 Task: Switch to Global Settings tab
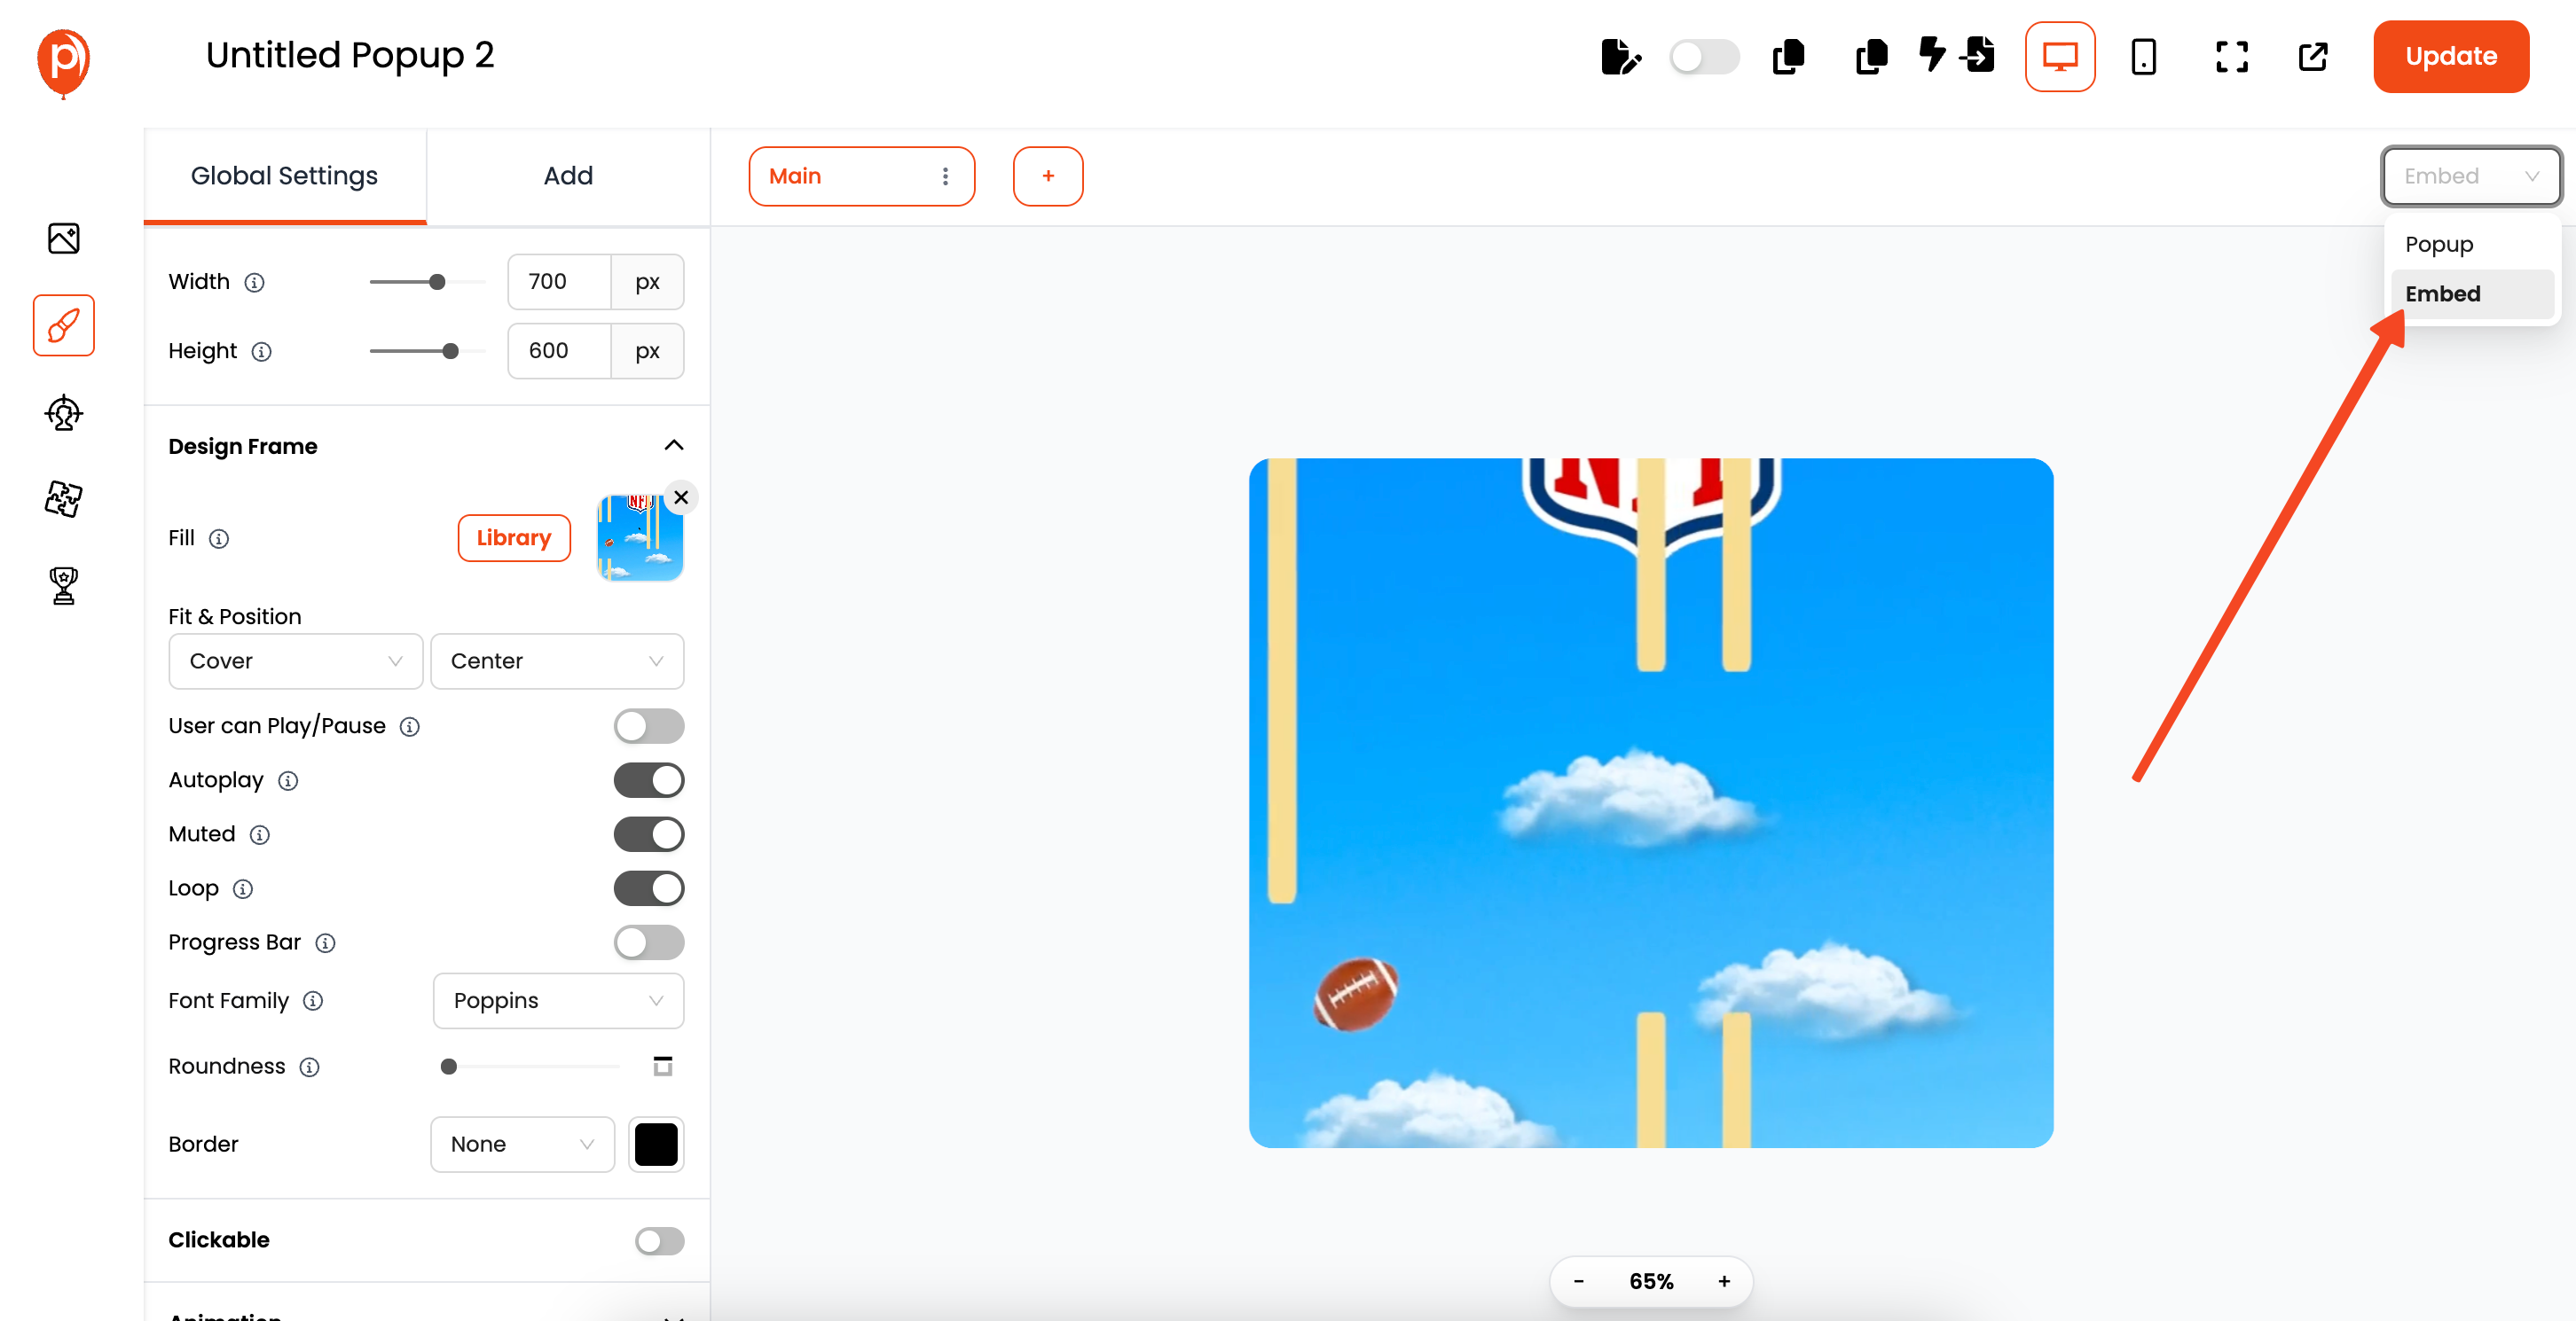pos(285,176)
